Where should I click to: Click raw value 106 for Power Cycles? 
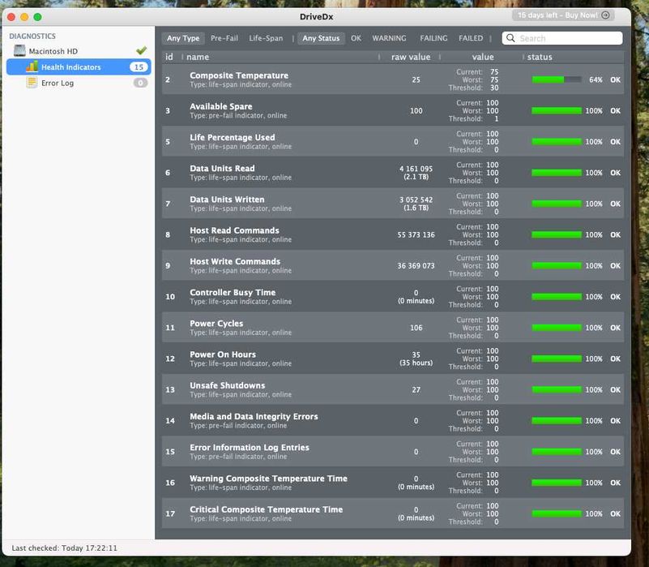(416, 328)
